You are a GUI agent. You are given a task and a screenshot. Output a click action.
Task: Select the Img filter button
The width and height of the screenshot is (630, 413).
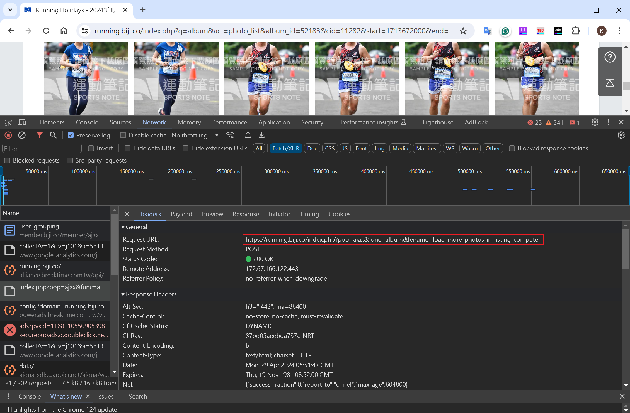(x=379, y=148)
